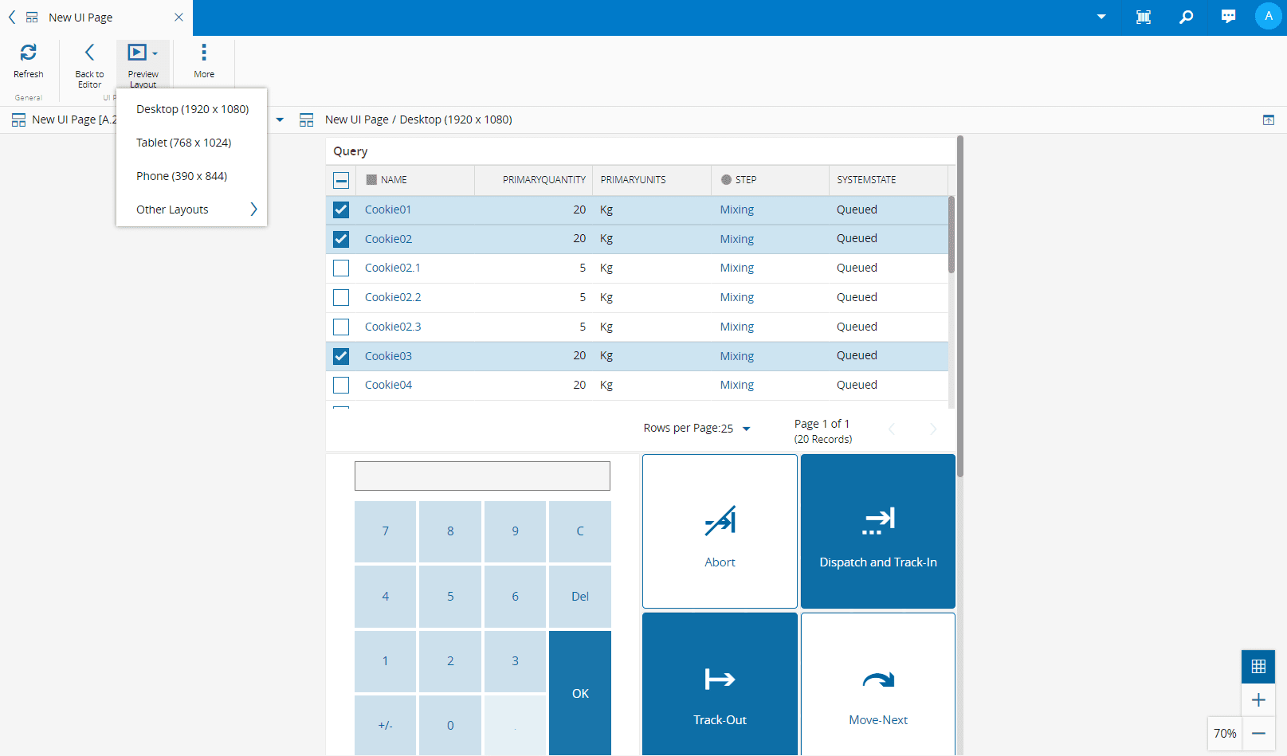
Task: Open the barcode scanner icon
Action: (1144, 17)
